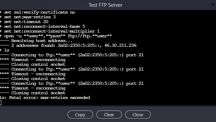Select the net:max-retries 3 line

28,17
